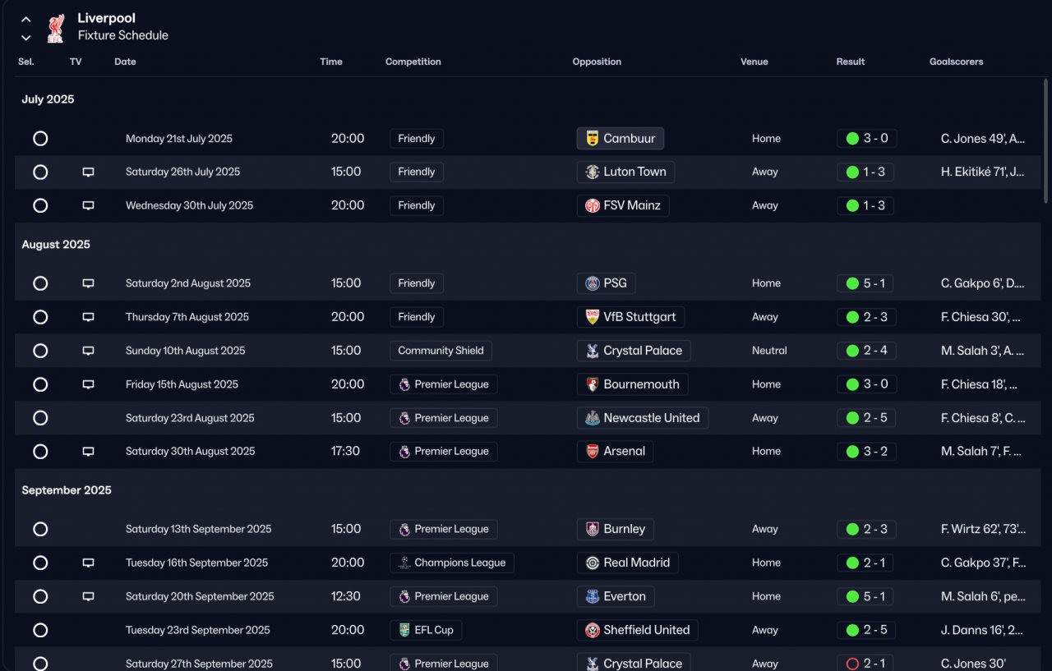Sort by the Competition column header
The image size is (1052, 671).
coord(413,62)
